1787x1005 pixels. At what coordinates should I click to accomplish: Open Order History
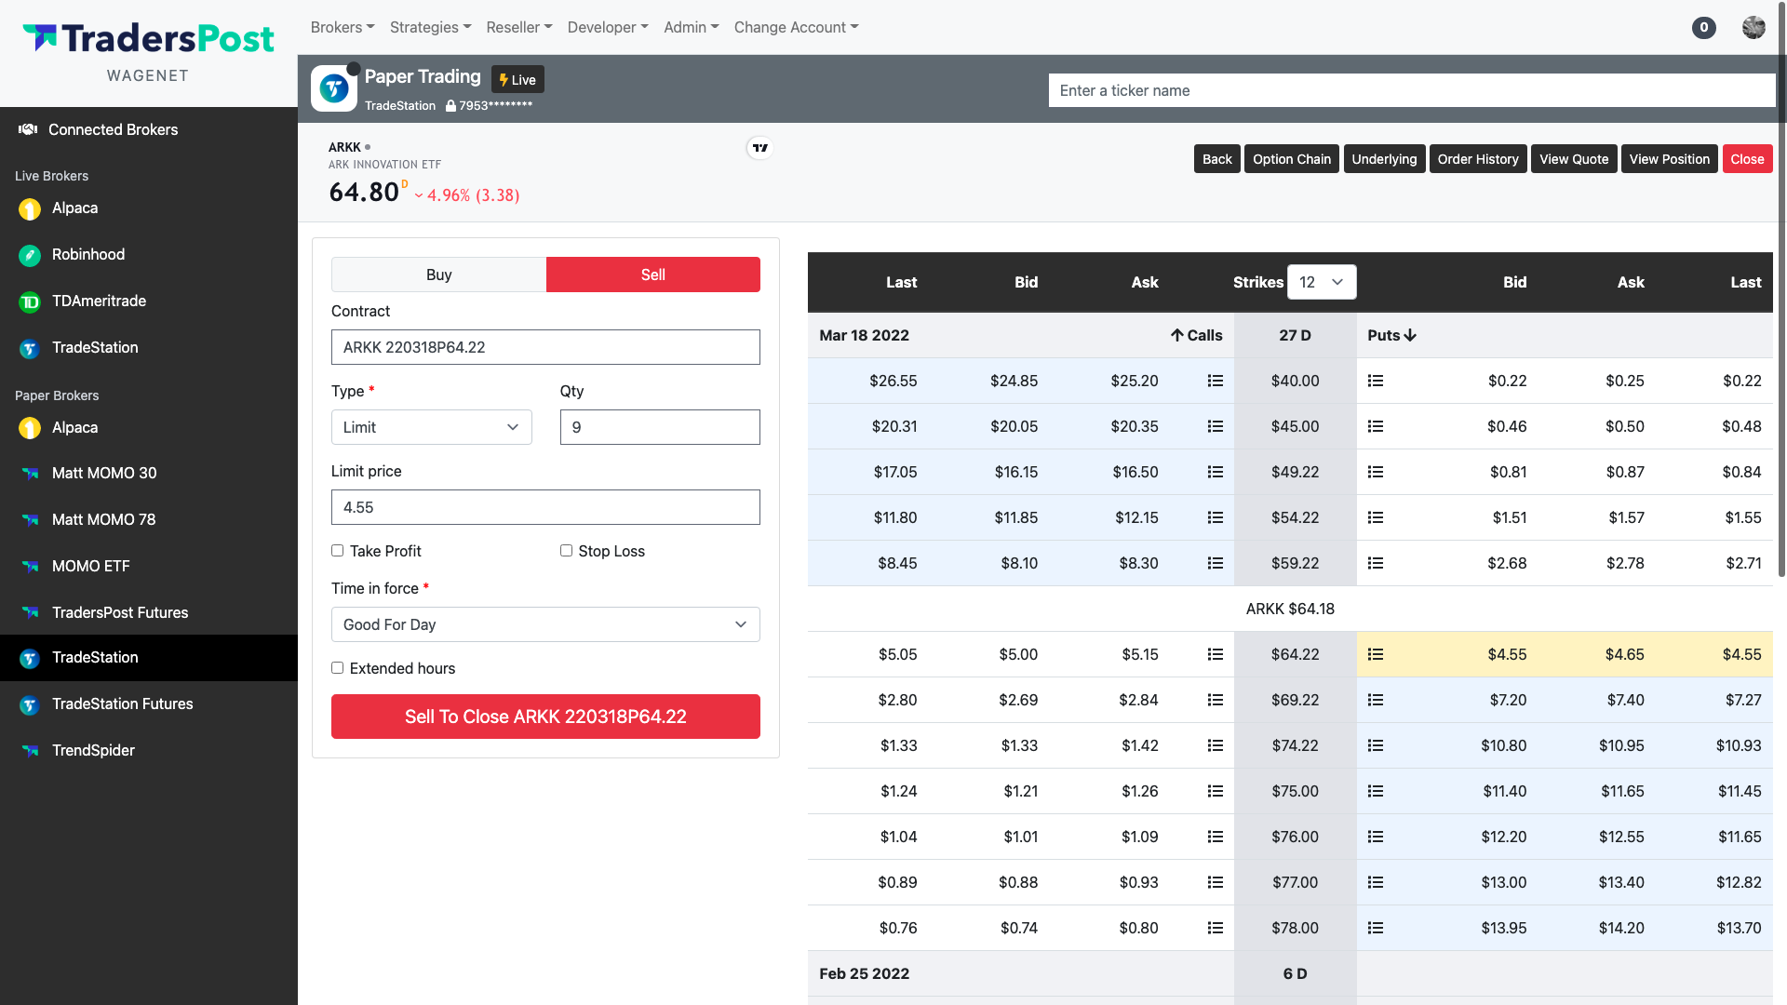pyautogui.click(x=1478, y=159)
